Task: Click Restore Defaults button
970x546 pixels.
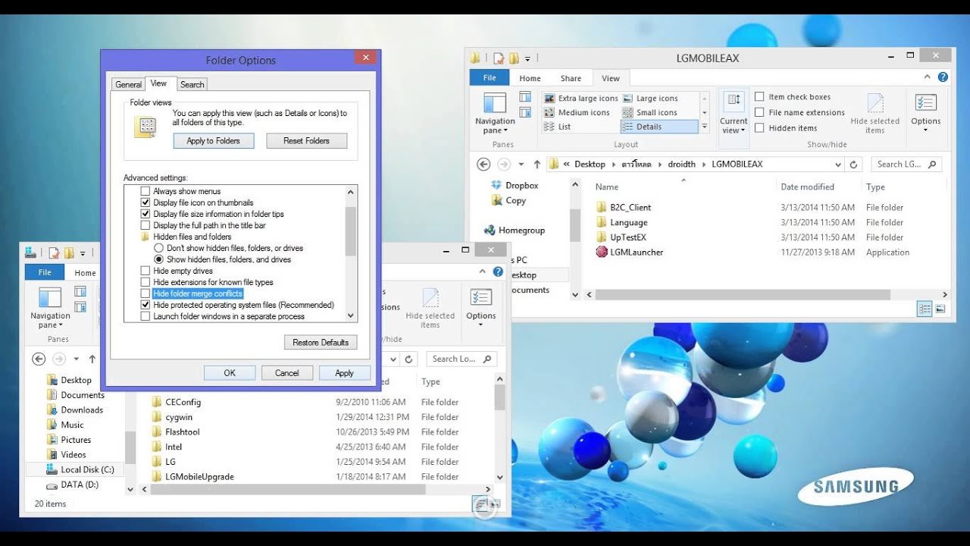Action: click(x=321, y=342)
